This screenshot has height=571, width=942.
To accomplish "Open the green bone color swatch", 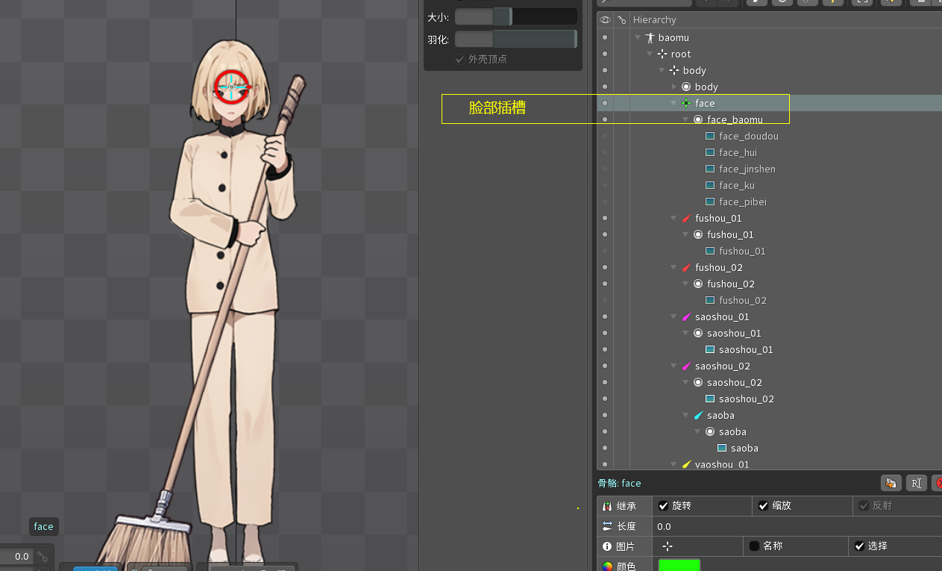I will pos(679,565).
